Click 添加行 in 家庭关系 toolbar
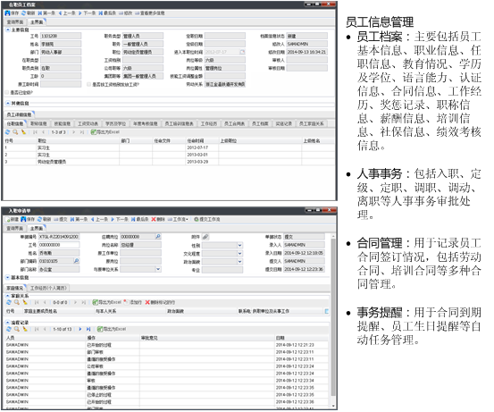Image resolution: width=494 pixels, height=412 pixels. pyautogui.click(x=133, y=302)
